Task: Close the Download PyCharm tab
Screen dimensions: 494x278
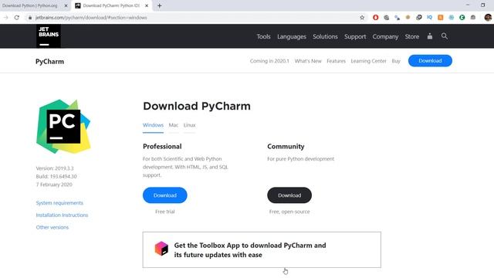Action: [x=147, y=5]
